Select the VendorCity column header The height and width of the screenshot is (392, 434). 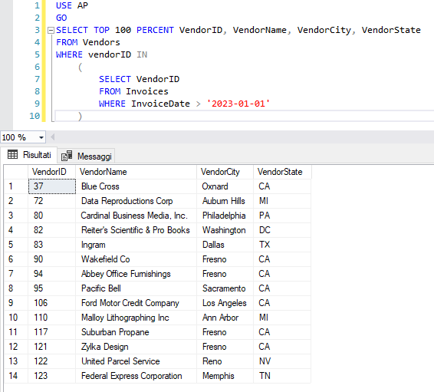[225, 172]
